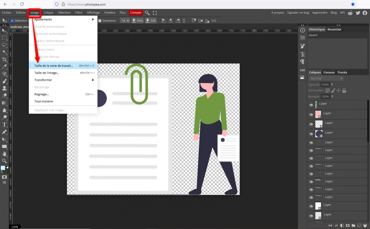This screenshot has width=370, height=229.
Task: Open the Apprendre link
Action: 320,13
